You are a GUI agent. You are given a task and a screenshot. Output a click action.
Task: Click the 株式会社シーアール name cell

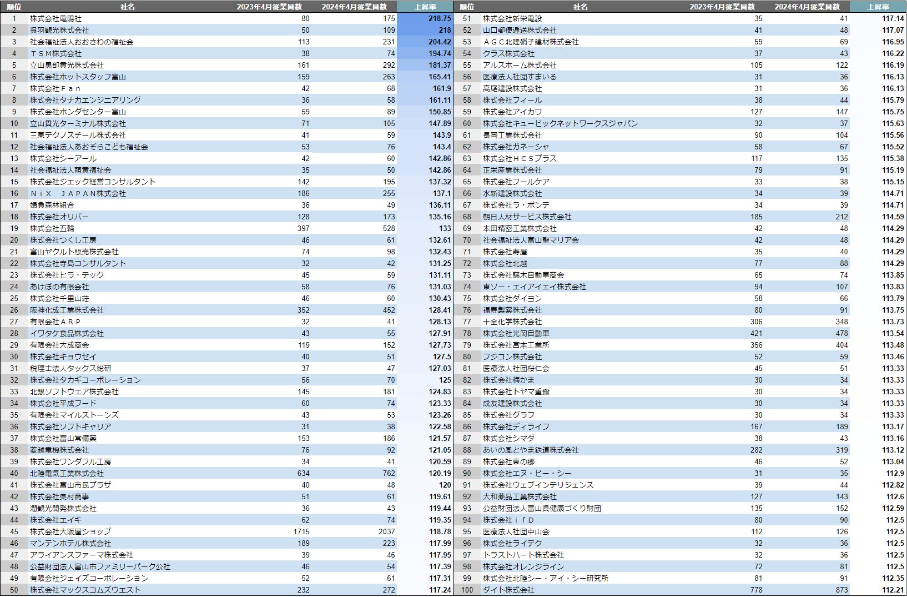coord(63,158)
